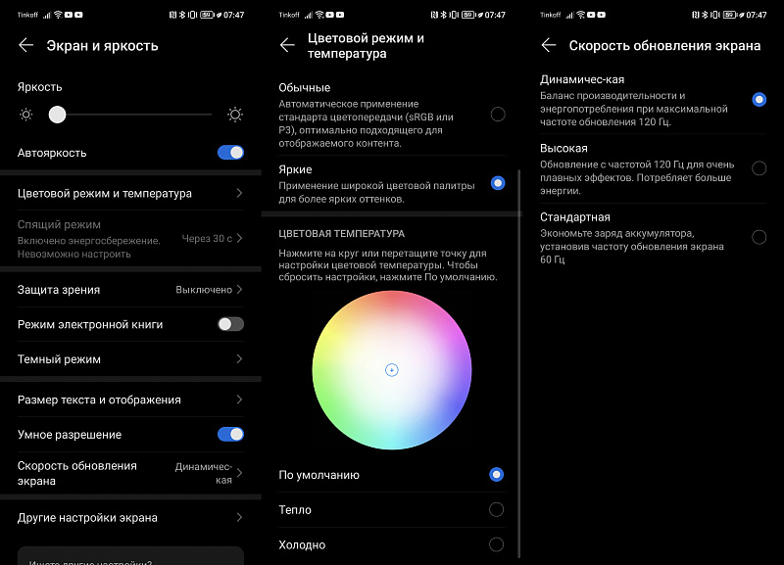Screen dimensions: 784x565
Task: Tap vibration icon in second screen status bar
Action: [x=454, y=15]
